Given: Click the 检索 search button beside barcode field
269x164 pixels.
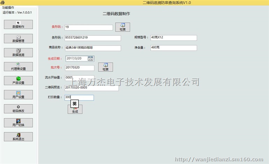Looking at the screenshot, I should click(122, 27).
